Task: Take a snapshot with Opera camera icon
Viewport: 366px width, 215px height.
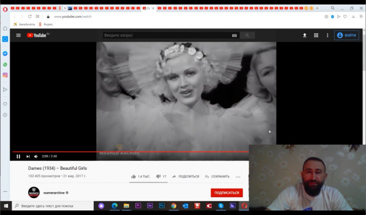Action: click(x=327, y=17)
